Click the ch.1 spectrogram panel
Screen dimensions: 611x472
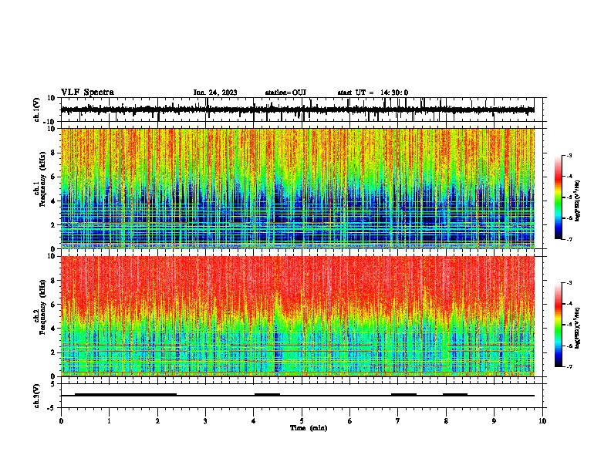297,188
